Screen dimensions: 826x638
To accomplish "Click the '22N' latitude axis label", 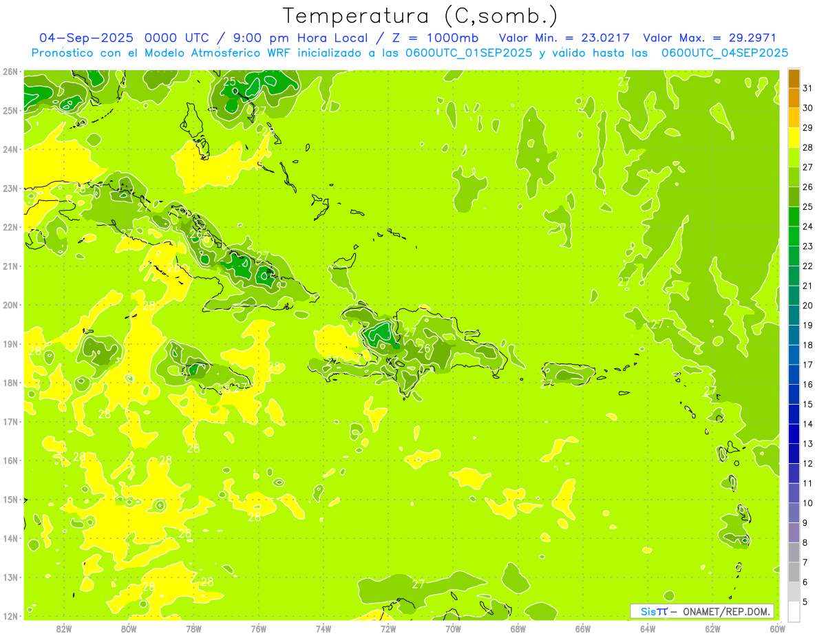I will 10,227.
